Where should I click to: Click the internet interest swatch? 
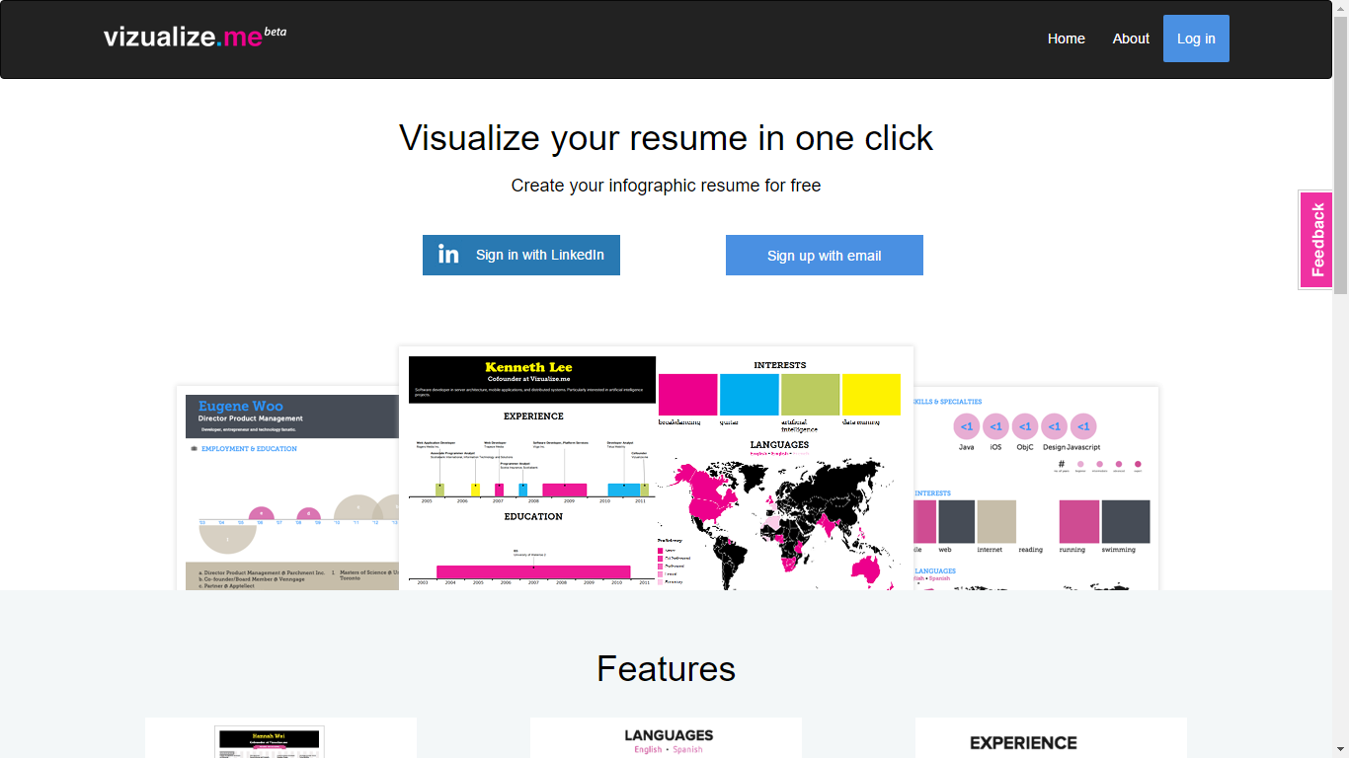996,521
